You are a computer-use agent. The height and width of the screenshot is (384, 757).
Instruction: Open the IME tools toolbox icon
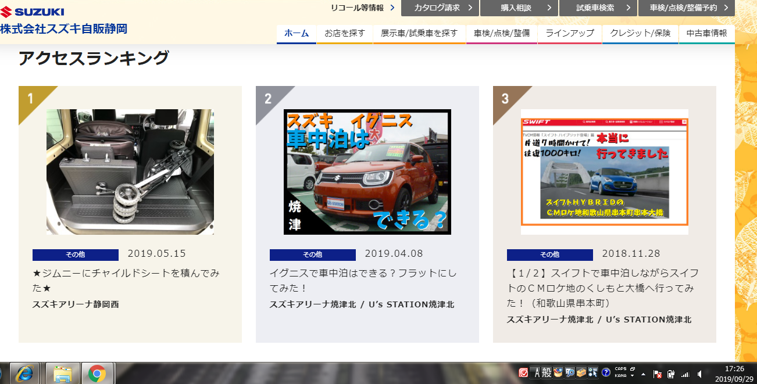point(581,373)
